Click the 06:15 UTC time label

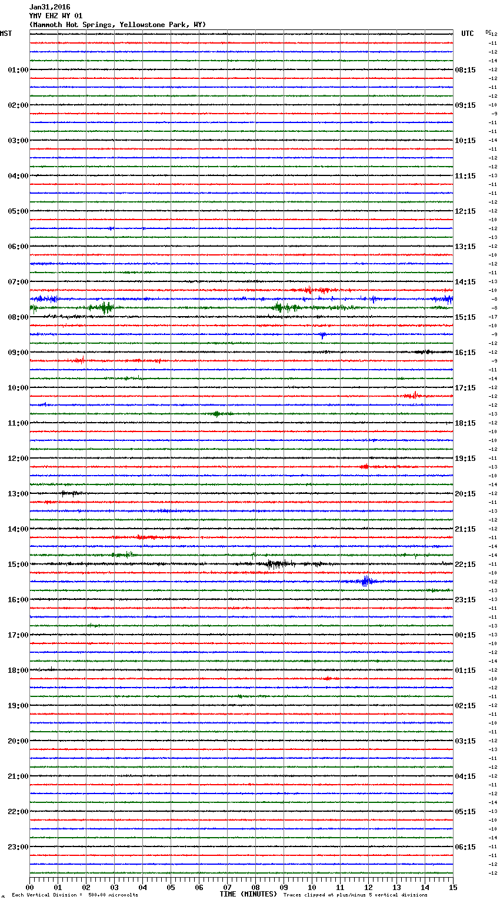pos(465,847)
